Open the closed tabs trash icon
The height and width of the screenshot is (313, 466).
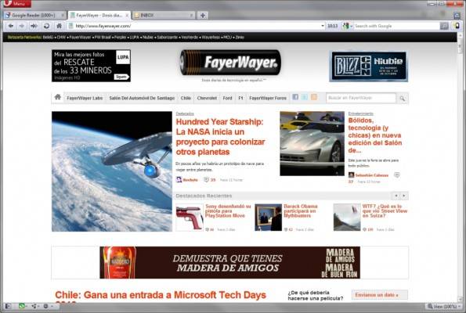coord(457,15)
